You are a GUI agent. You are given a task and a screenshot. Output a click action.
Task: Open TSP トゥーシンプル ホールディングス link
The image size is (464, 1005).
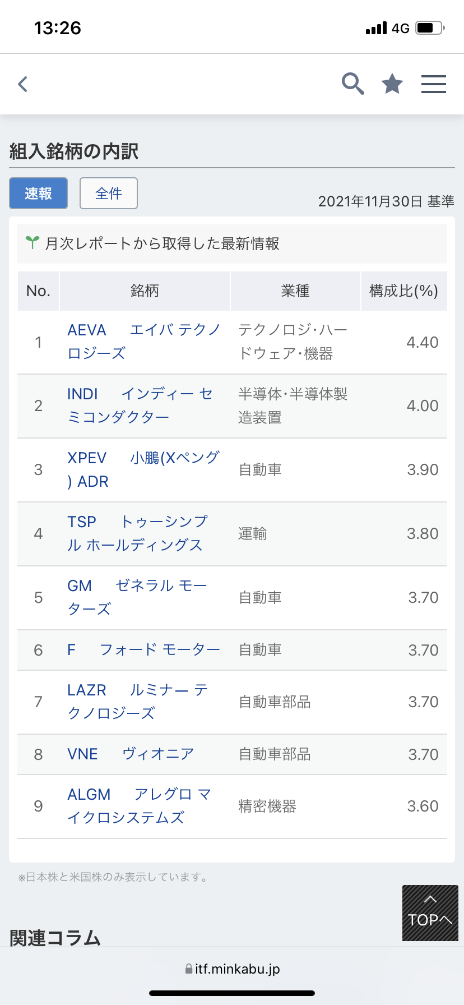click(137, 533)
